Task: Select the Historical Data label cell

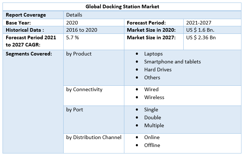Action: 25,30
